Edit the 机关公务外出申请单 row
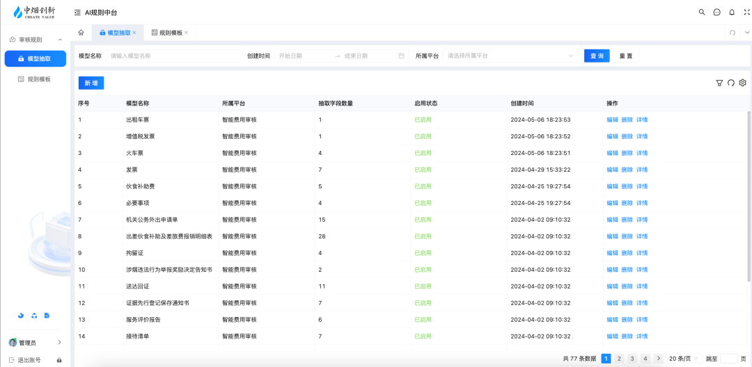This screenshot has width=752, height=367. [x=613, y=220]
